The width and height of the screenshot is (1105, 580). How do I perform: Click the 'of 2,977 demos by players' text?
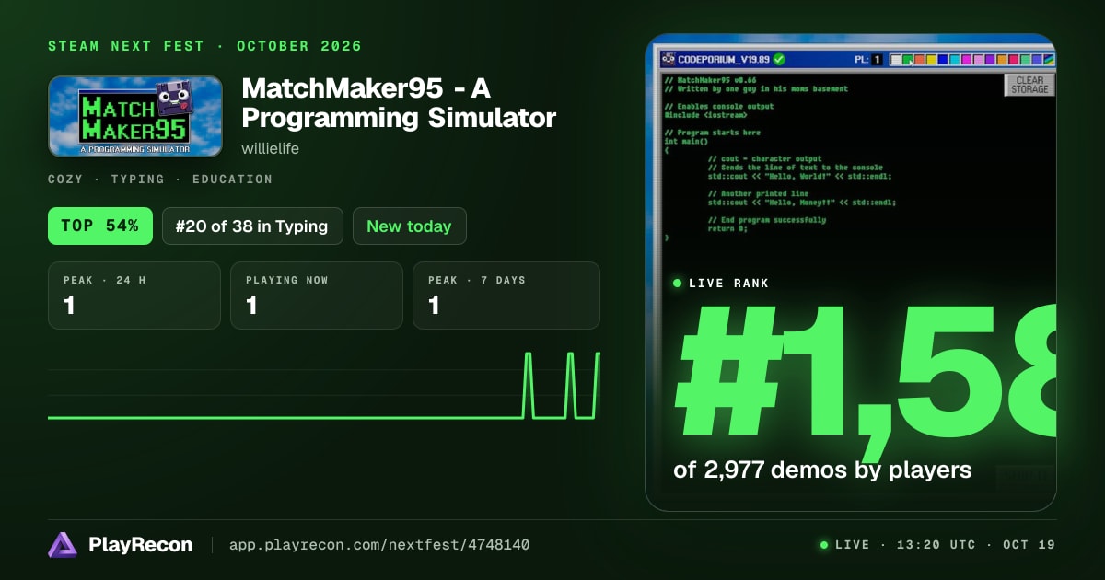[x=822, y=470]
